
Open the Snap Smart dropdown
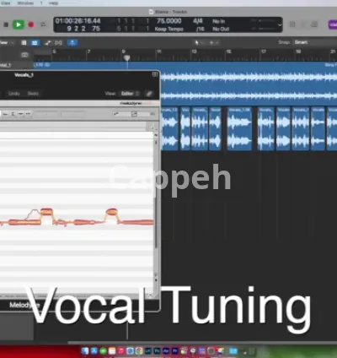[x=314, y=42]
